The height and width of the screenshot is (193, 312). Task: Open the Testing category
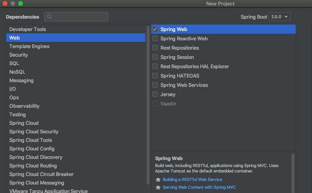pyautogui.click(x=76, y=114)
